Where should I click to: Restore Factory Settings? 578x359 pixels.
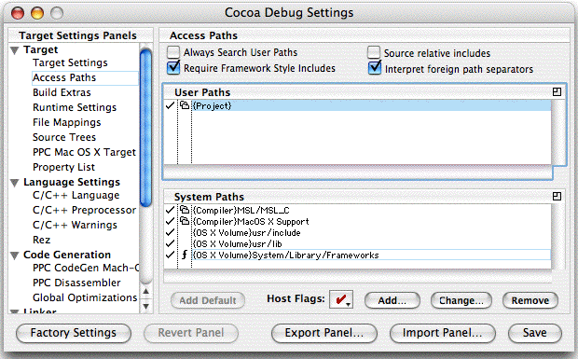[74, 333]
